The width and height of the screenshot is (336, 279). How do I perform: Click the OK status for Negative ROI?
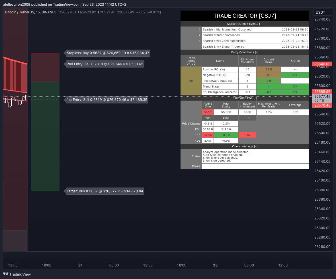[295, 75]
